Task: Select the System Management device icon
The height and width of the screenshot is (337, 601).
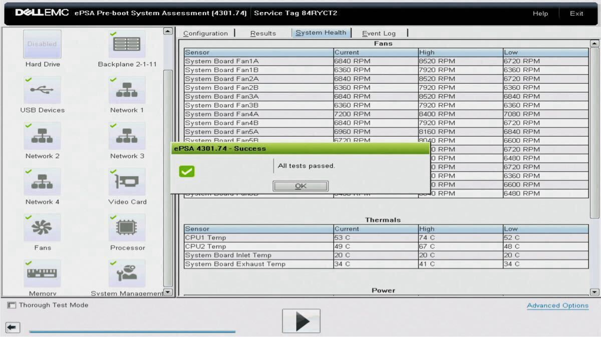Action: tap(127, 273)
